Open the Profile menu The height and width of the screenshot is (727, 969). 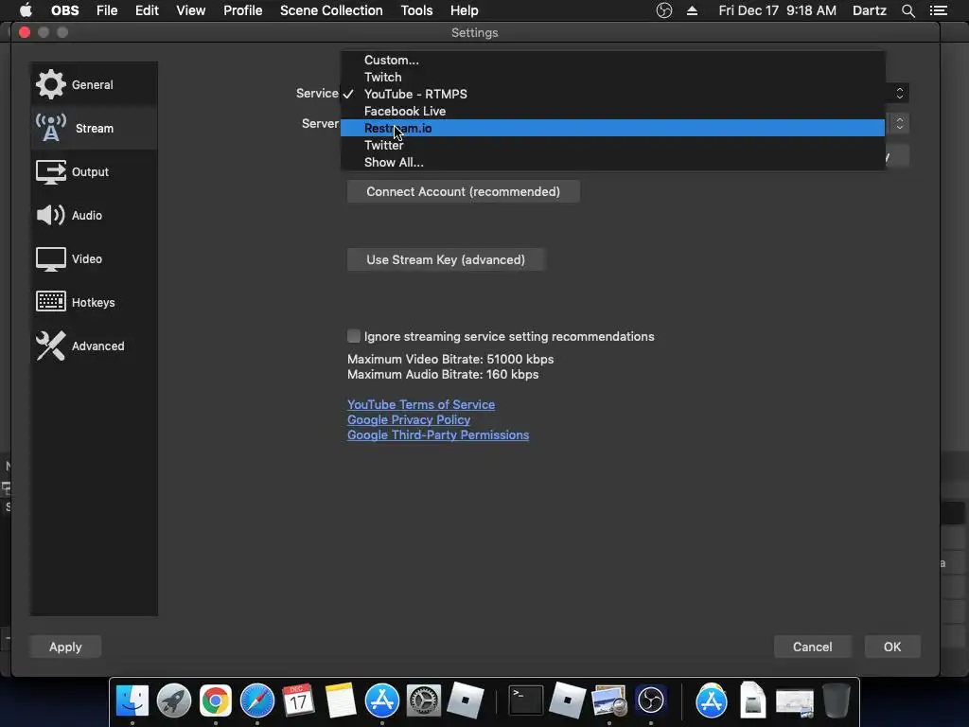[x=243, y=10]
